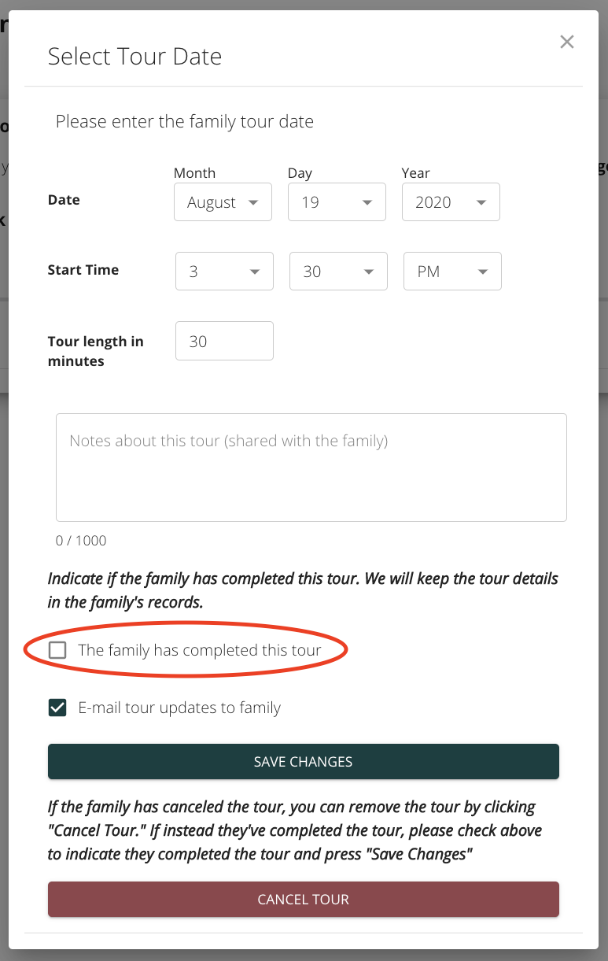
Task: Open the Month dropdown showing August
Action: pos(223,202)
